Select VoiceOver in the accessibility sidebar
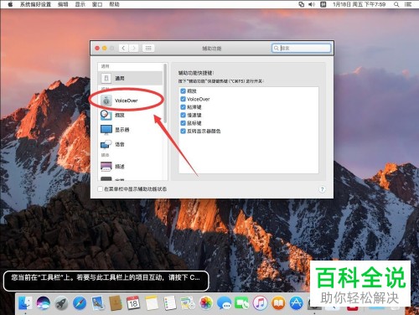Viewport: 419px width, 315px height. [x=130, y=101]
